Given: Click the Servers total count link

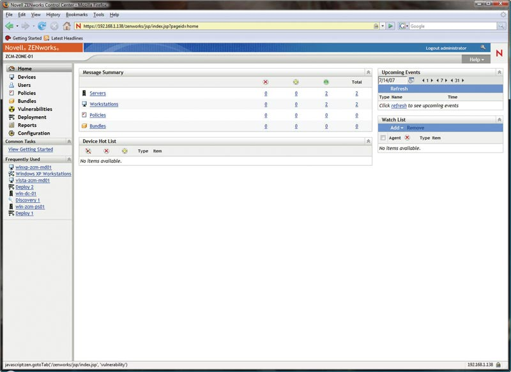Looking at the screenshot, I should [356, 93].
